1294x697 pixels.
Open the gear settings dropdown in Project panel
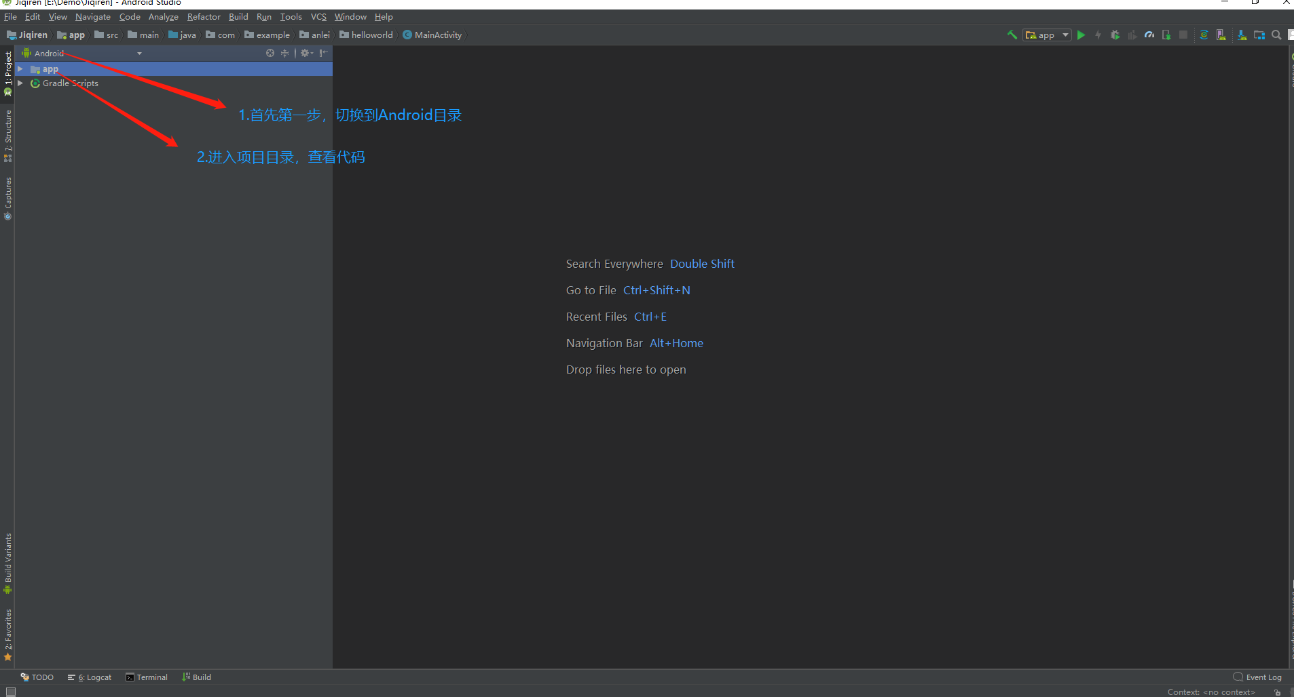(x=307, y=53)
